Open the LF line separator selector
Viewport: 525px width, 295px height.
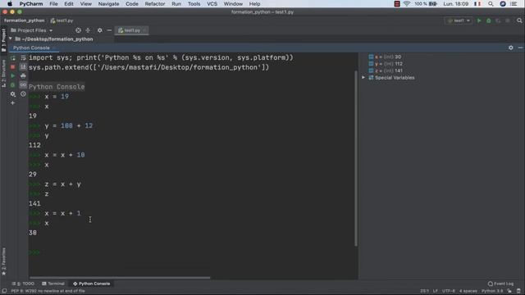435,291
